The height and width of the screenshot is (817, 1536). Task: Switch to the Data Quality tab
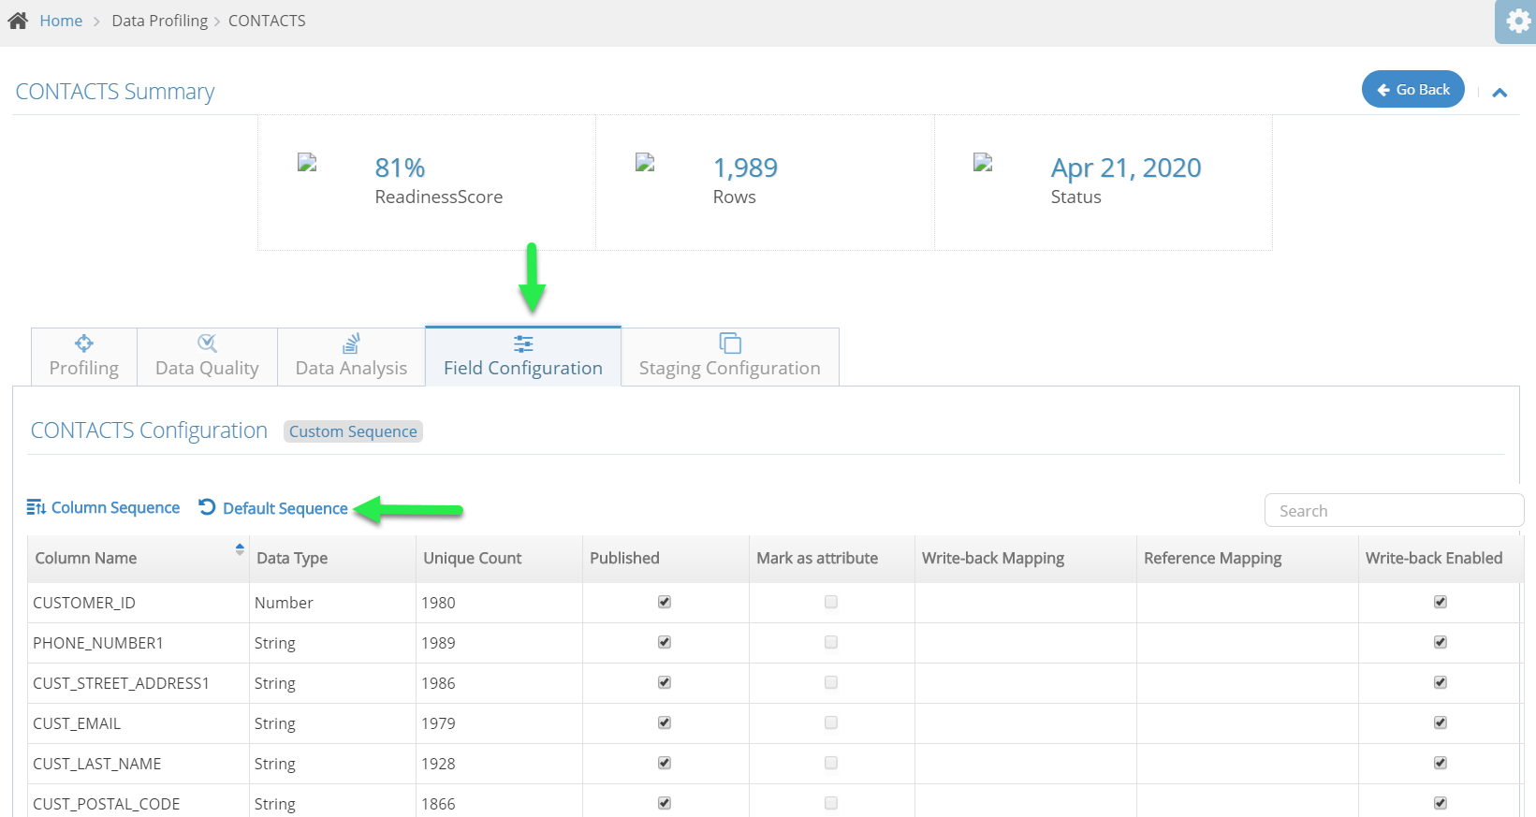[x=207, y=357]
